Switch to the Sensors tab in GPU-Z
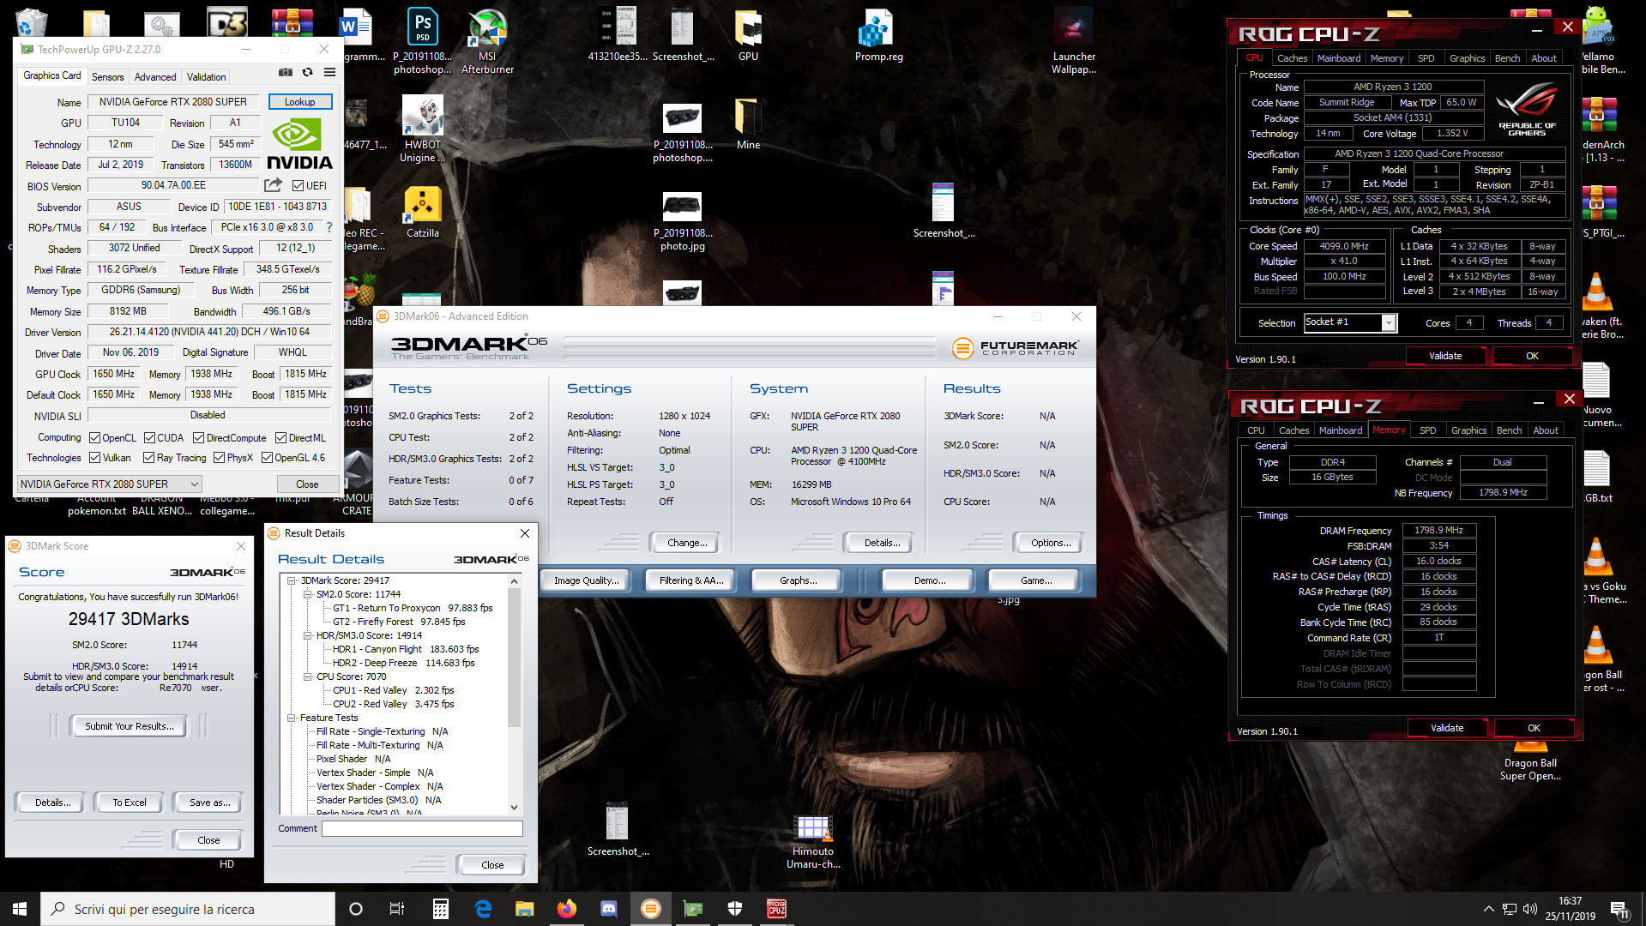 (x=107, y=77)
